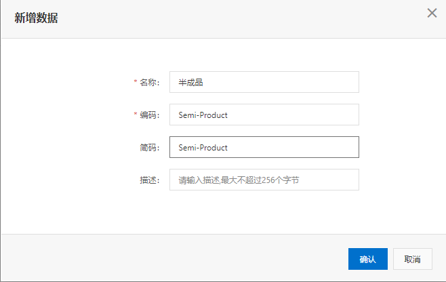Click the red asterisk beside 编码
Screen dimensions: 446x282
136,114
